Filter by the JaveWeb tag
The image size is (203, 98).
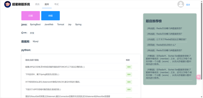pos(49,24)
